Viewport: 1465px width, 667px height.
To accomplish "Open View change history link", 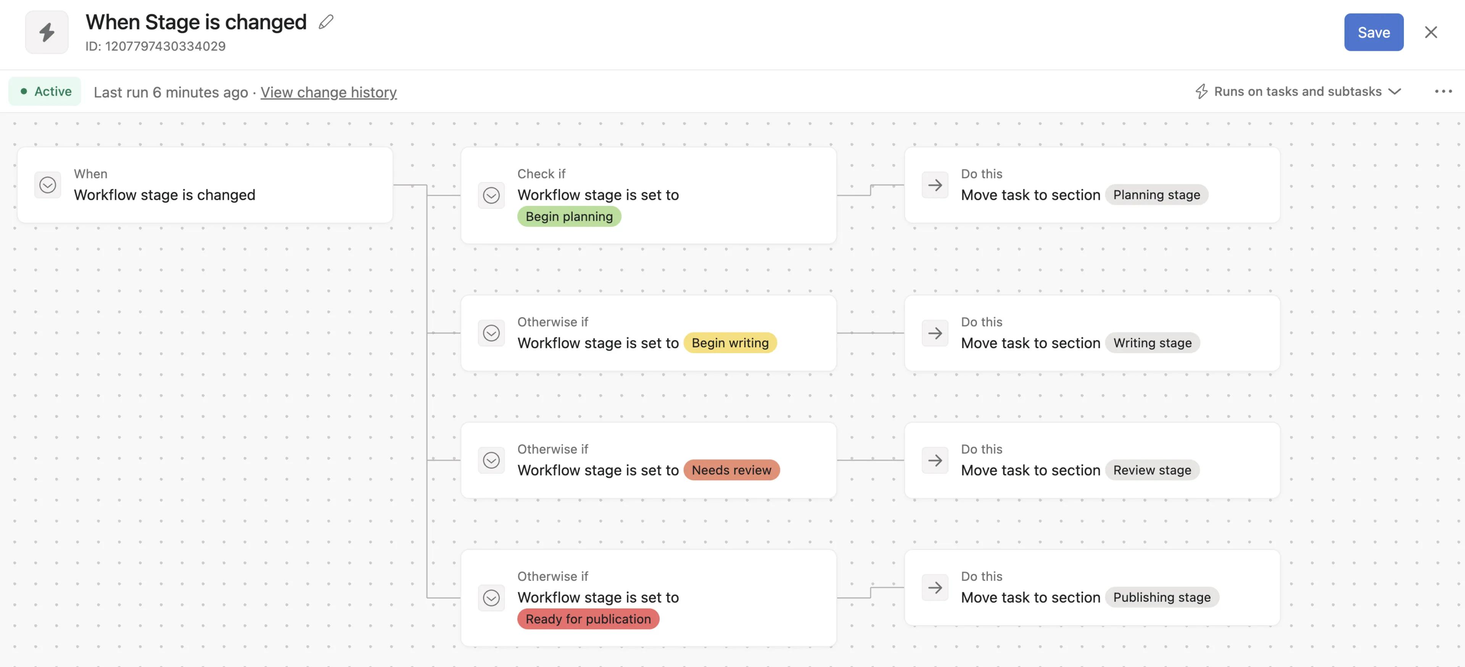I will pyautogui.click(x=328, y=92).
